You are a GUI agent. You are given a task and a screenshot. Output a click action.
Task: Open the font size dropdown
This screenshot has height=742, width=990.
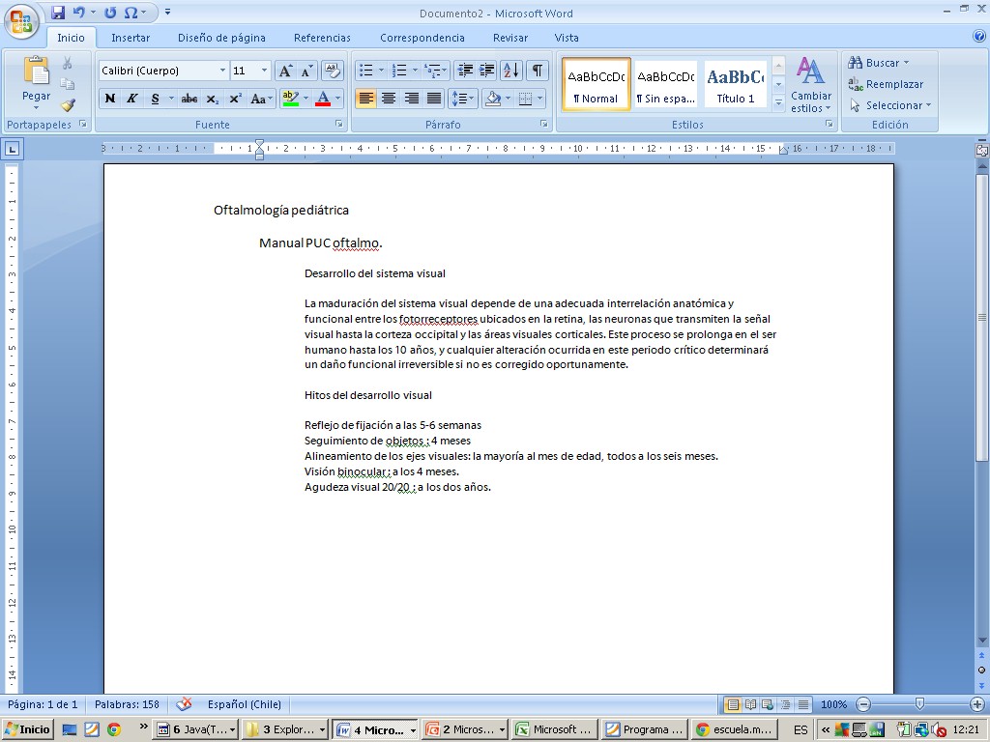pos(265,71)
